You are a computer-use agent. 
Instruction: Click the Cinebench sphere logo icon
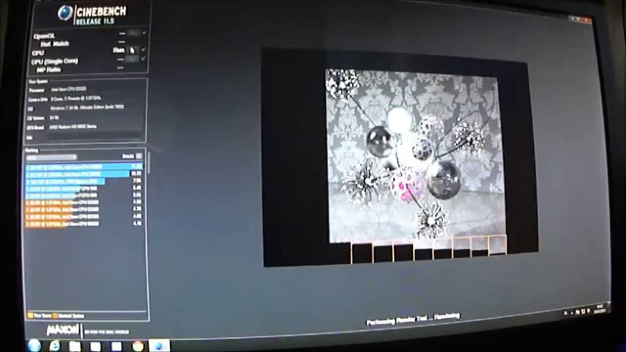[x=64, y=13]
